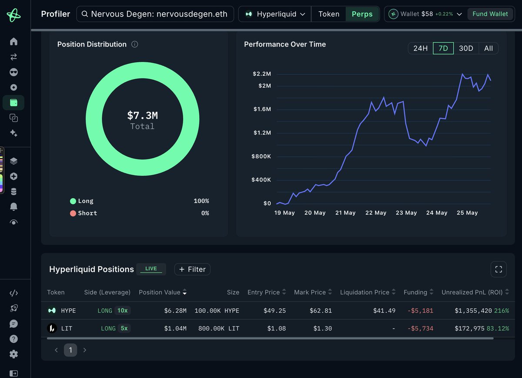Open the chat bubble feedback icon
This screenshot has height=378, width=522.
pos(13,324)
